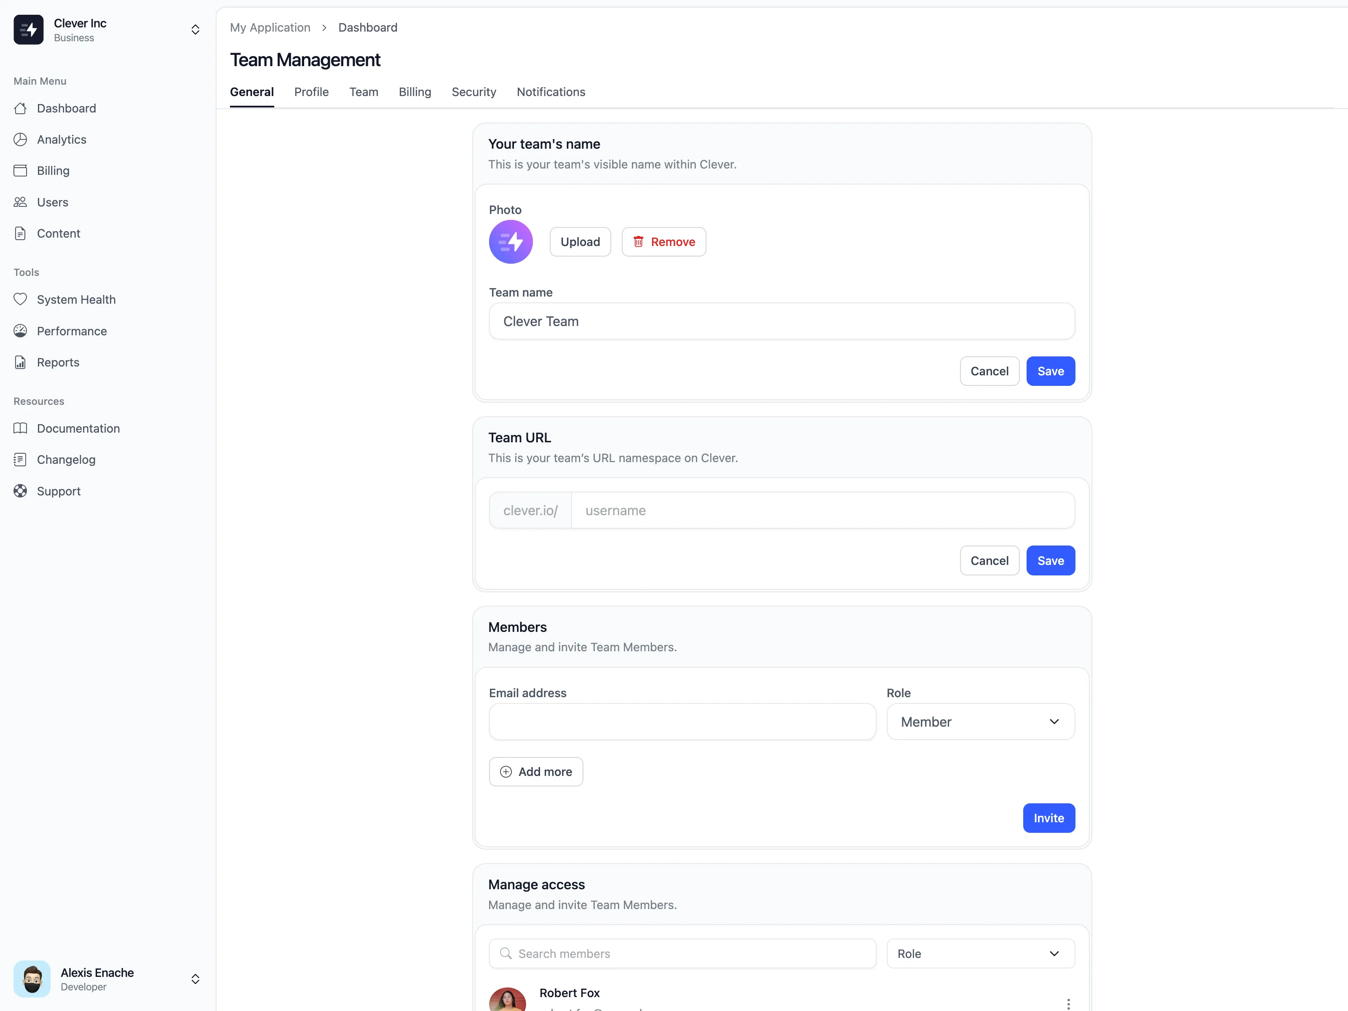The image size is (1348, 1011).
Task: Click the Users people icon
Action: (x=20, y=202)
